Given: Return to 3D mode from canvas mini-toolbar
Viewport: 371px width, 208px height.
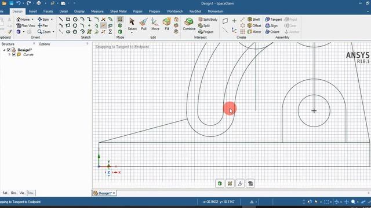Looking at the screenshot, I should click(x=220, y=184).
